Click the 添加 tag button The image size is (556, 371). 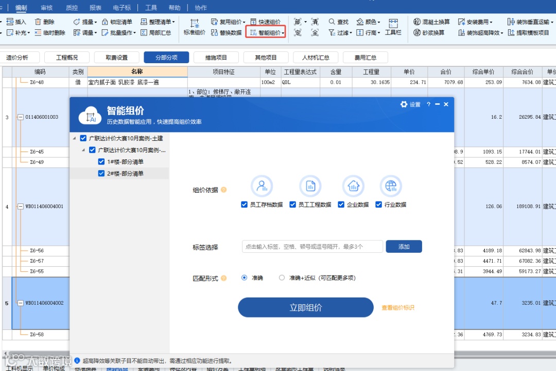(x=404, y=246)
